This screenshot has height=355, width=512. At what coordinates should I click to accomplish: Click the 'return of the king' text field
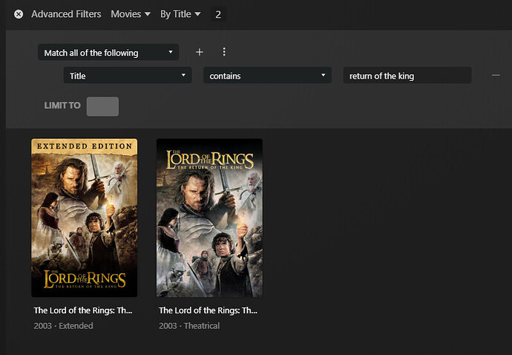click(407, 76)
